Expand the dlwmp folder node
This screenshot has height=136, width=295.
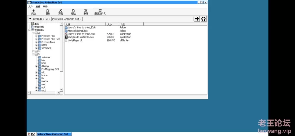coord(36,66)
